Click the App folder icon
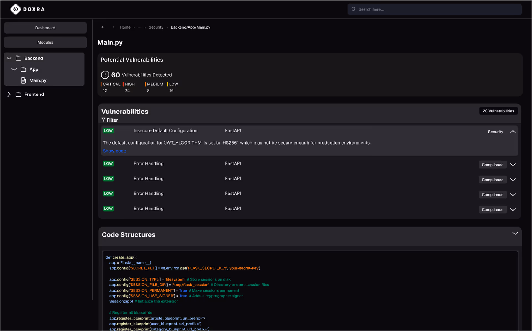Image resolution: width=532 pixels, height=331 pixels. [x=24, y=69]
